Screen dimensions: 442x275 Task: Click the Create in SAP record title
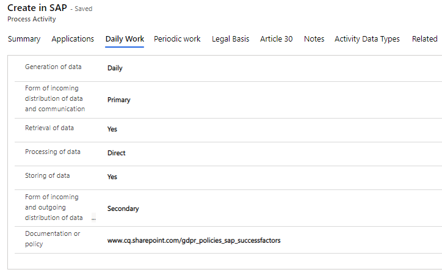tap(37, 8)
